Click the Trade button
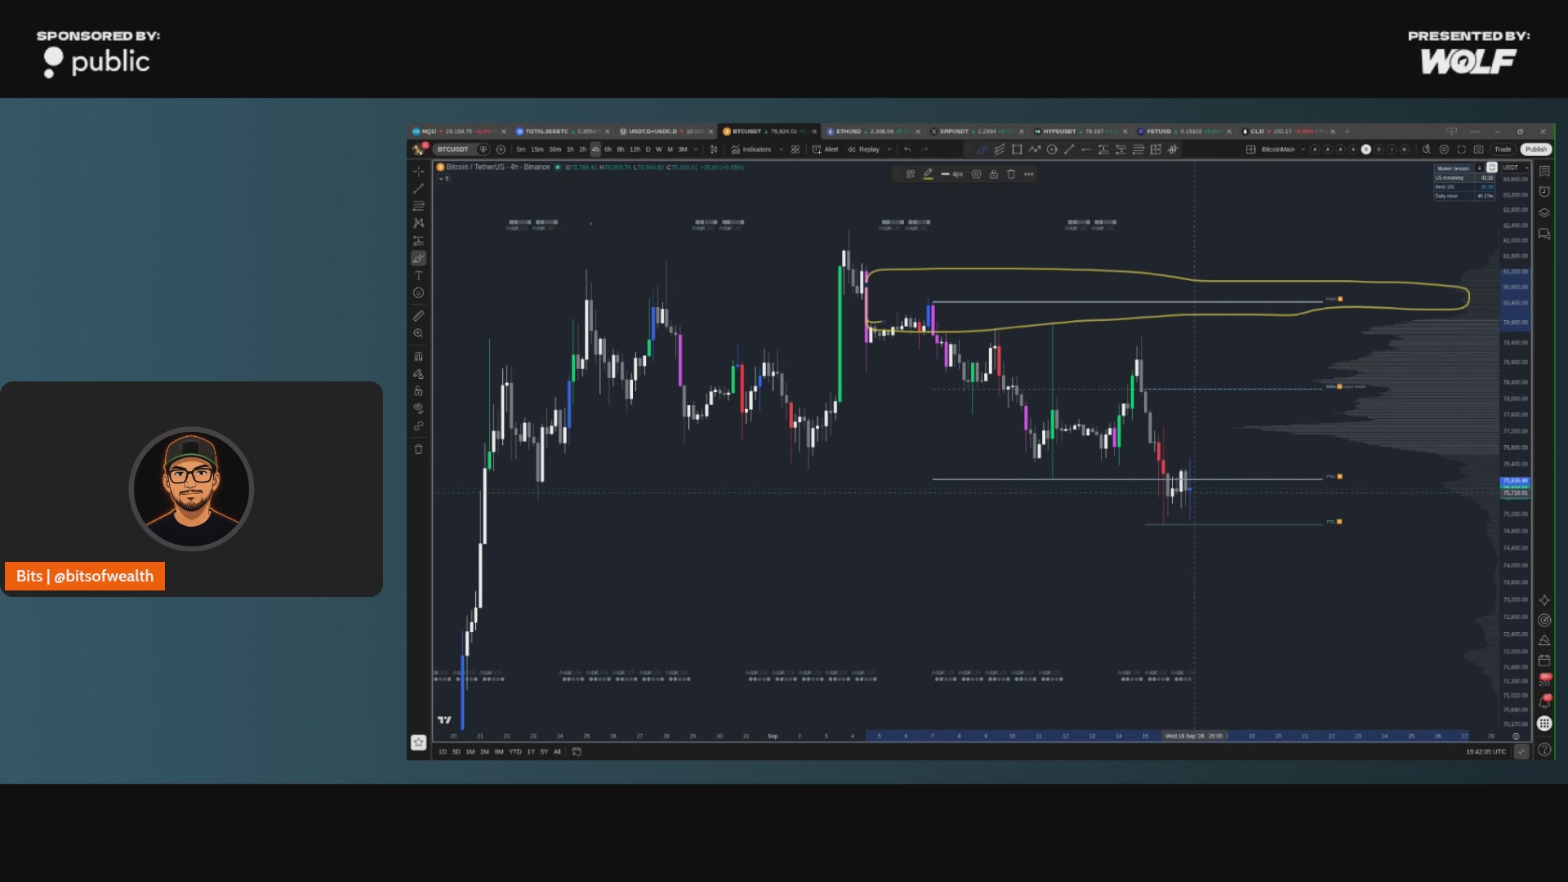 (1503, 149)
